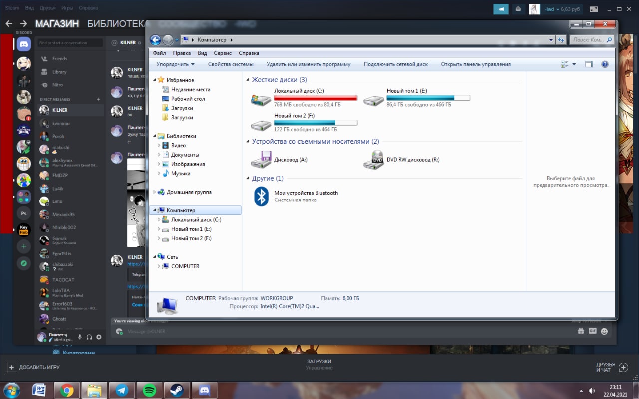The width and height of the screenshot is (639, 399).
Task: Open the Справка menu in Explorer
Action: point(249,53)
